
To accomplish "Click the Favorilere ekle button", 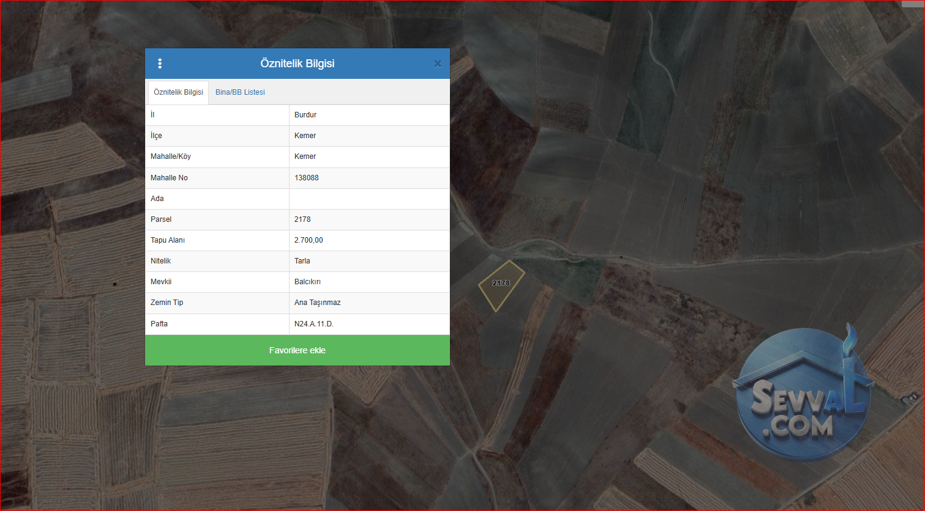I will tap(298, 350).
